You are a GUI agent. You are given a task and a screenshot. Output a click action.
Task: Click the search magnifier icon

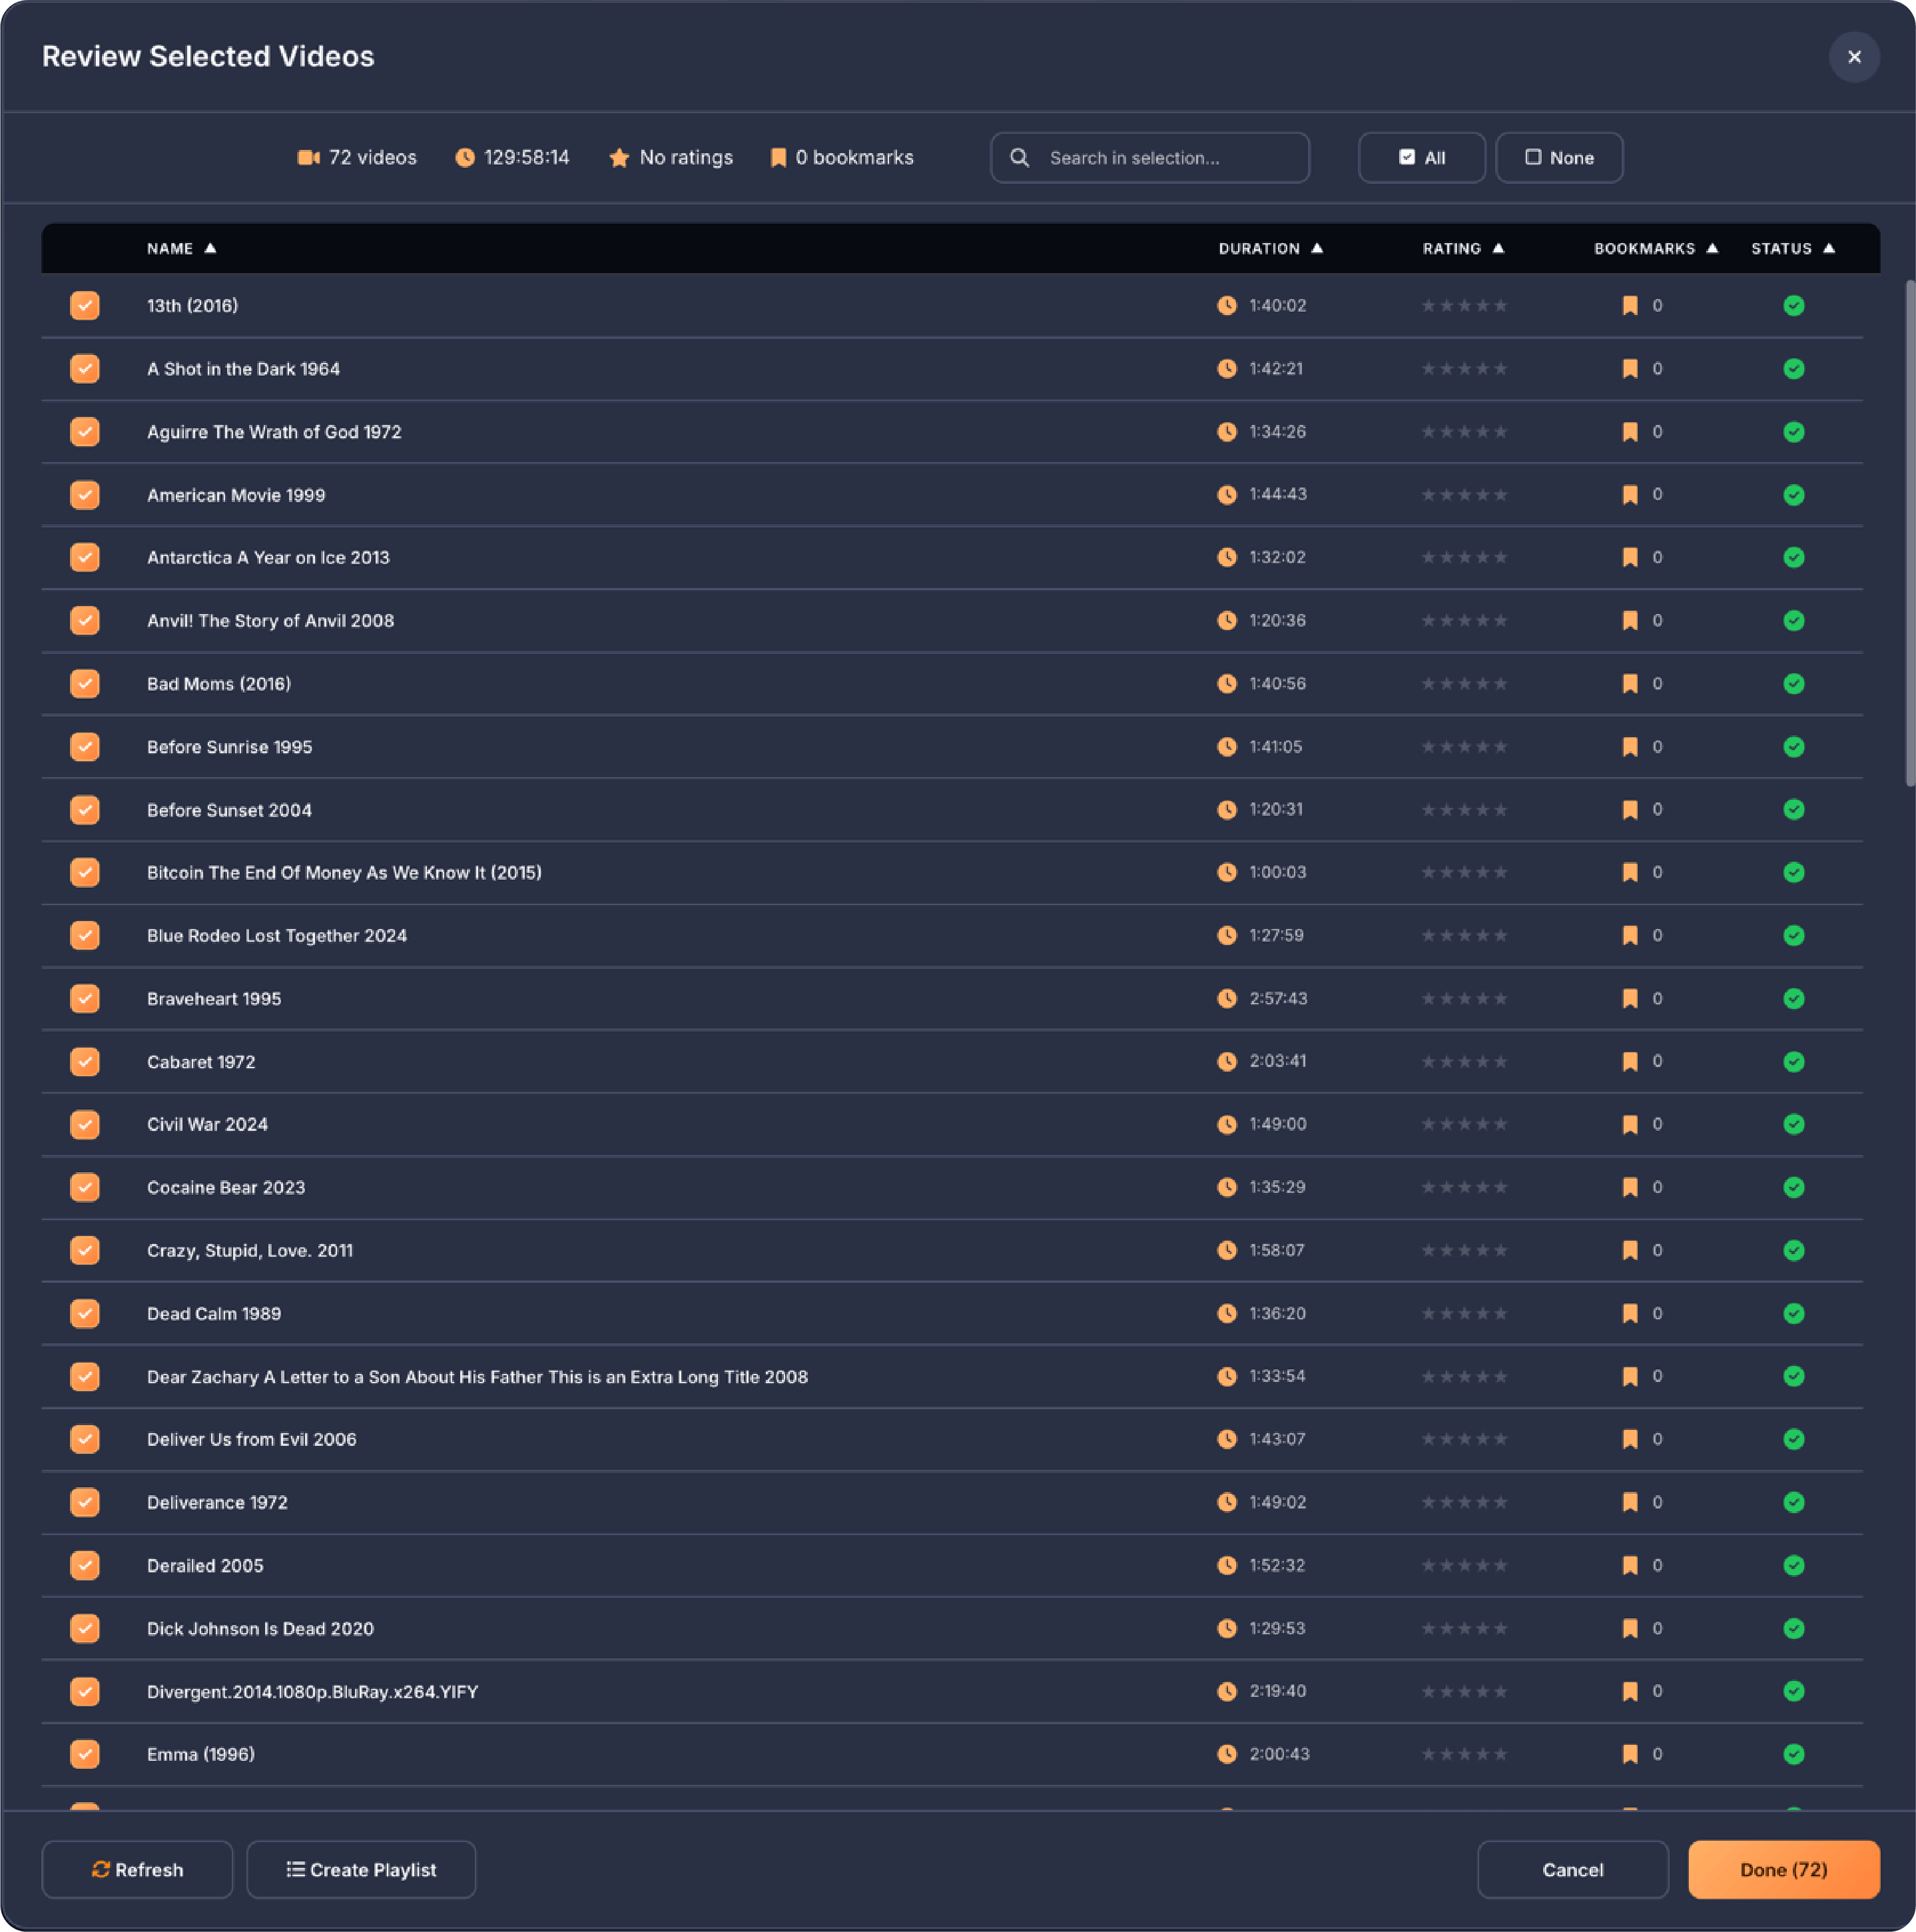(1019, 158)
